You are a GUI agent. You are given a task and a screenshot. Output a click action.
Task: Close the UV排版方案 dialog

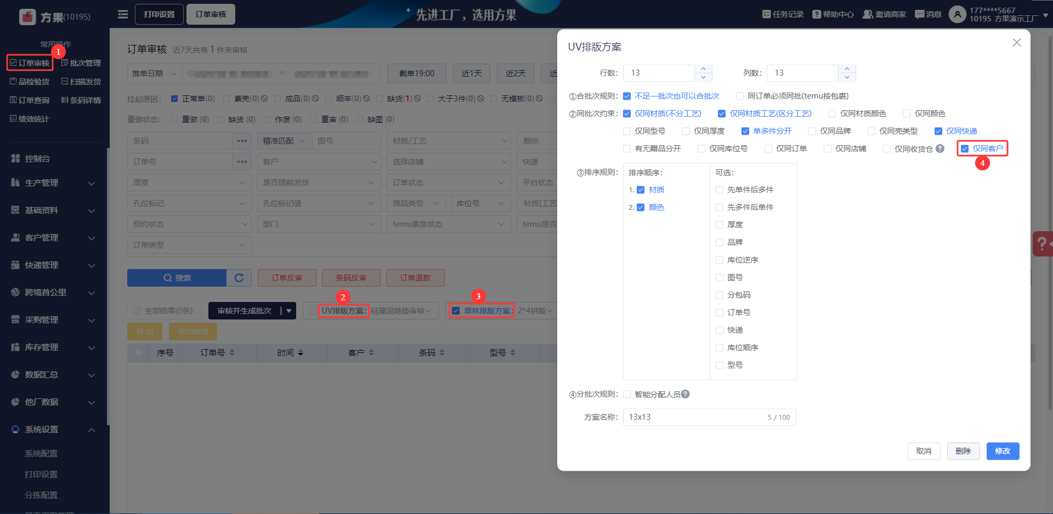point(1016,43)
